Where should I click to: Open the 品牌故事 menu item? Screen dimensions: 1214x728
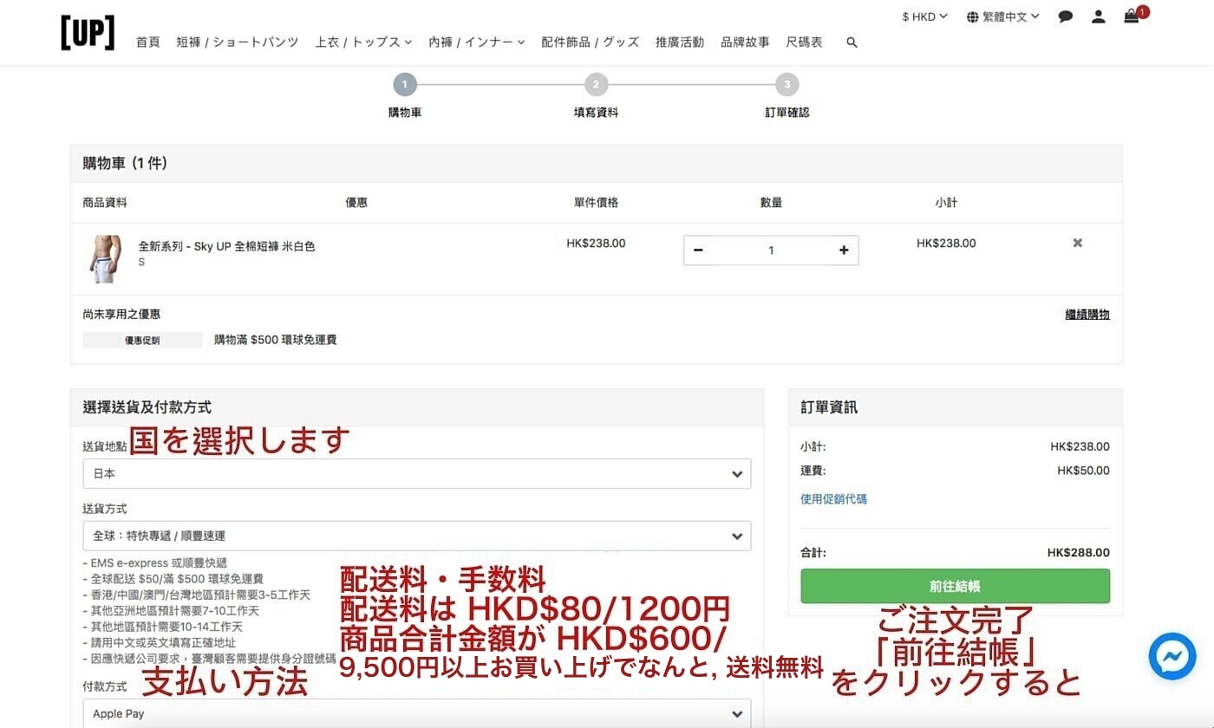[745, 42]
